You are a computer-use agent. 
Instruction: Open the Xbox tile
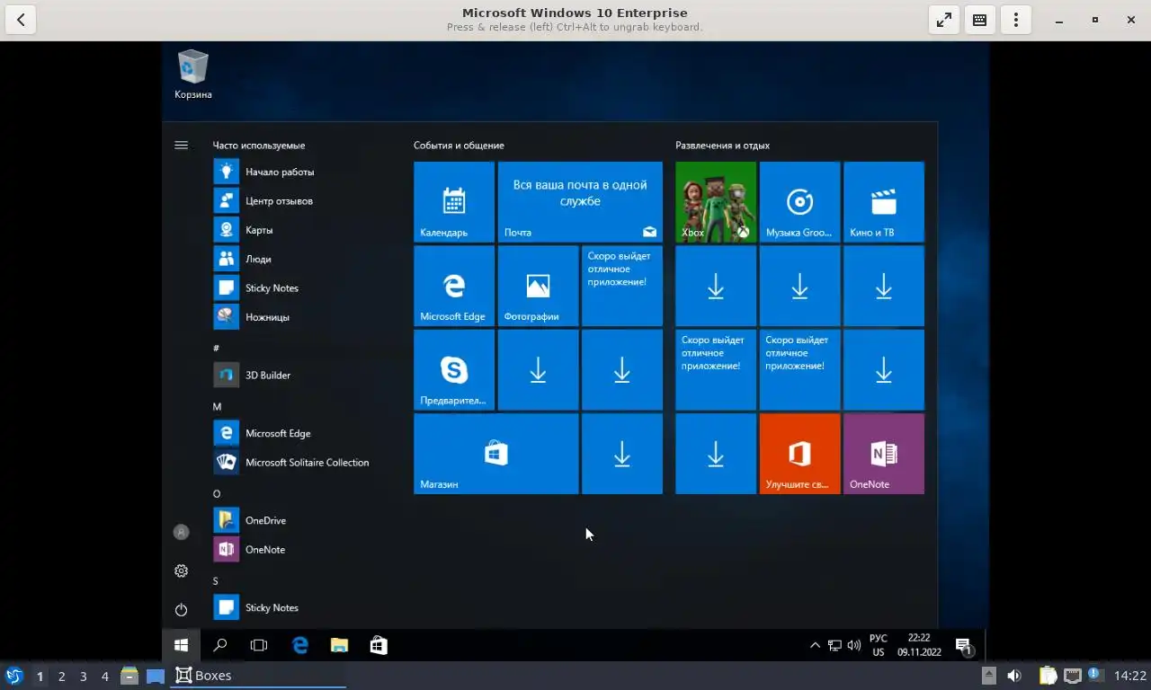(716, 202)
